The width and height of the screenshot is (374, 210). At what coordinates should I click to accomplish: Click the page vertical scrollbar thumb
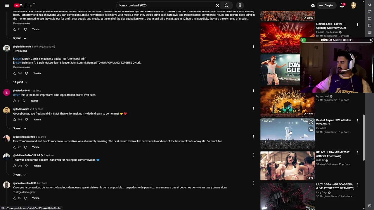click(364, 137)
